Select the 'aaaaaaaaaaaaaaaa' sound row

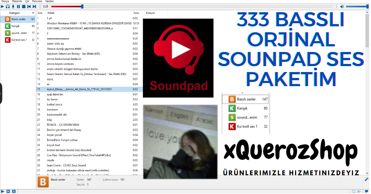tap(90, 38)
